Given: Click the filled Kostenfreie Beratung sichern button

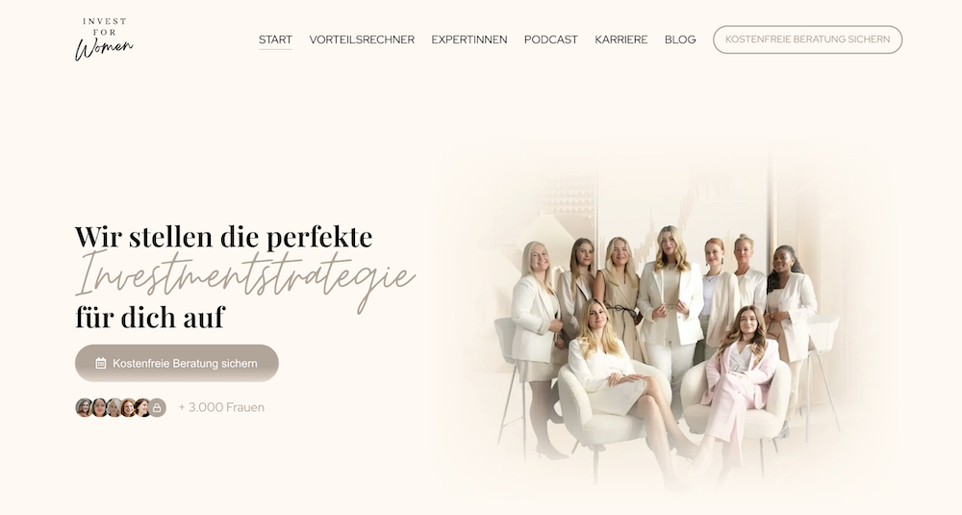Looking at the screenshot, I should click(177, 363).
